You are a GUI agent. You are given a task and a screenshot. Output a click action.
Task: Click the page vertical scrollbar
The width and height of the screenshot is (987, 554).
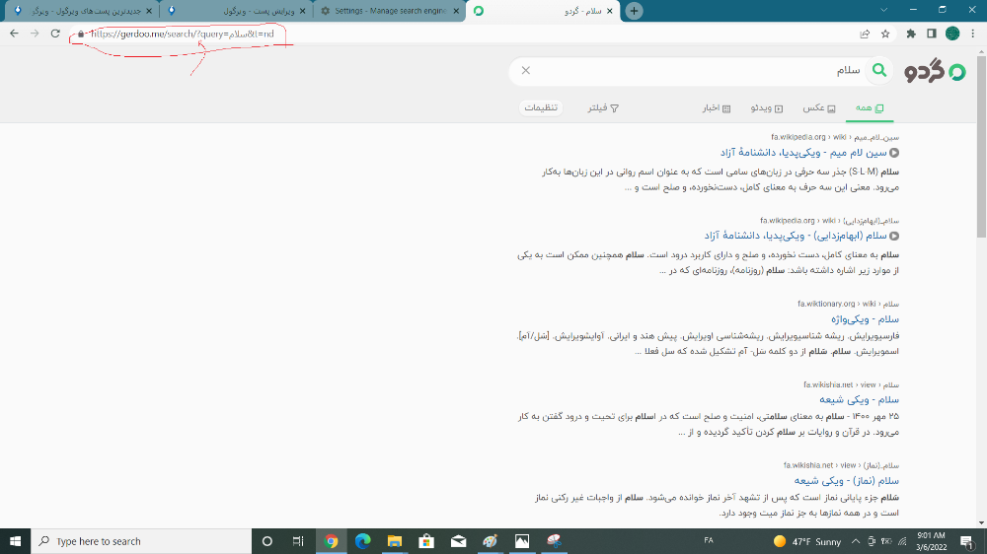[x=981, y=146]
